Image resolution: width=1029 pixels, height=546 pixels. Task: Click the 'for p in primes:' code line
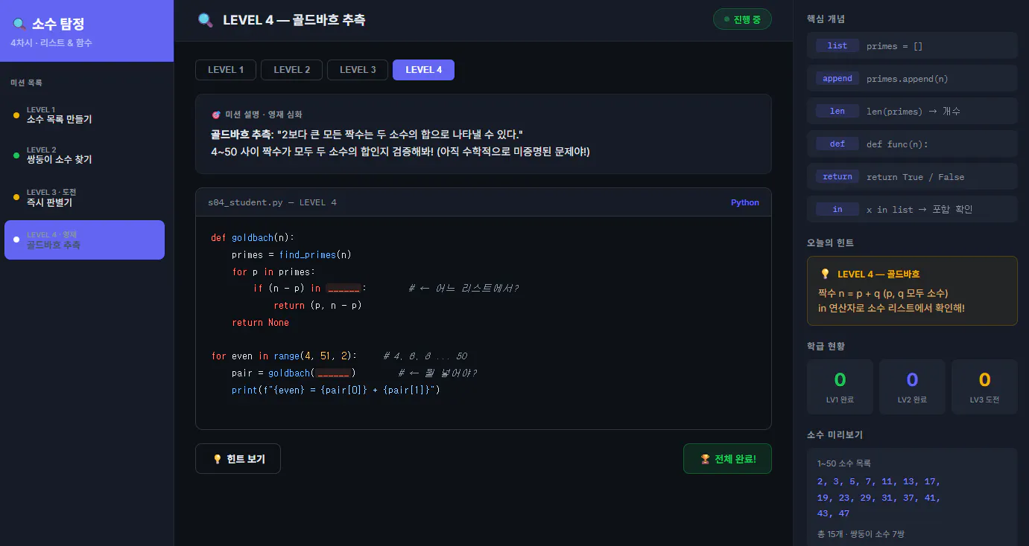click(273, 272)
